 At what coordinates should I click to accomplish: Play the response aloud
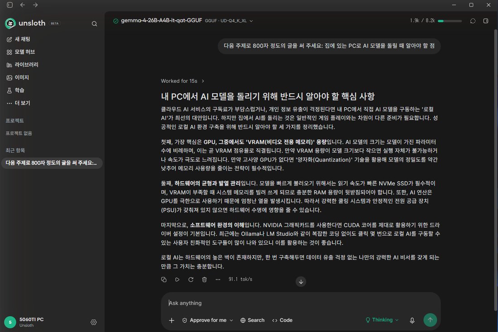pyautogui.click(x=177, y=280)
